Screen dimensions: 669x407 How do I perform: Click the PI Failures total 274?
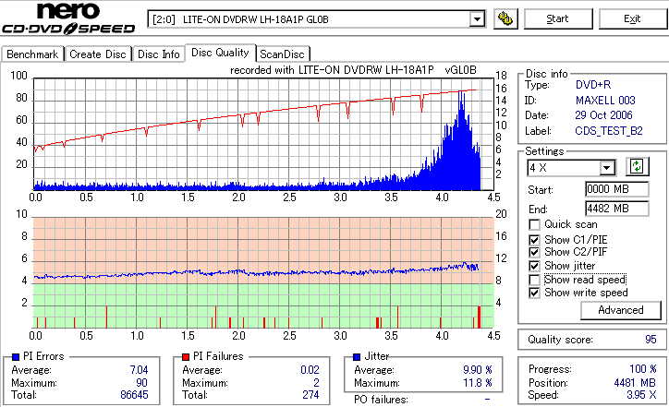tap(310, 395)
